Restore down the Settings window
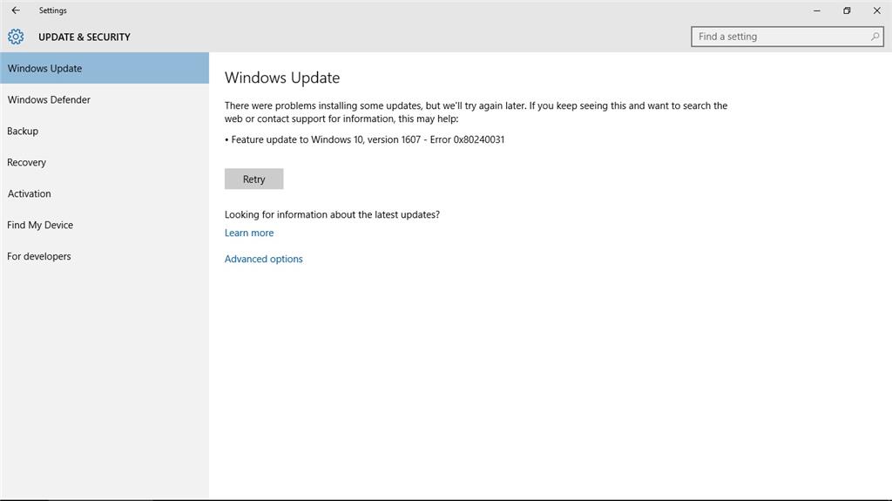 click(847, 10)
